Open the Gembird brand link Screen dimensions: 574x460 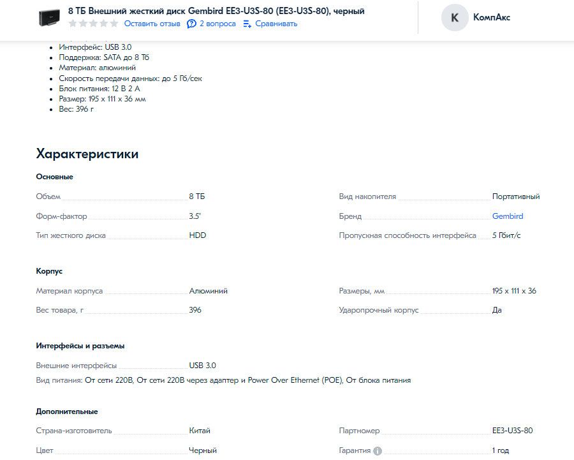(x=508, y=216)
